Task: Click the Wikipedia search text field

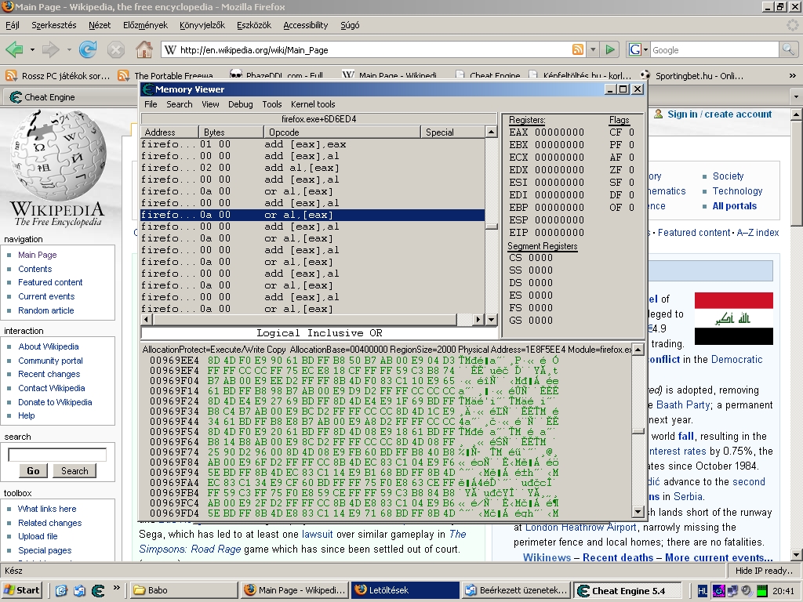Action: coord(57,455)
